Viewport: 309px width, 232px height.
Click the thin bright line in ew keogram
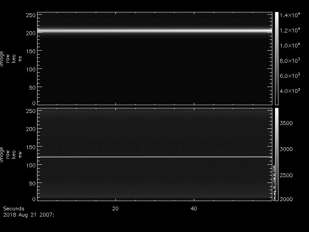click(155, 157)
